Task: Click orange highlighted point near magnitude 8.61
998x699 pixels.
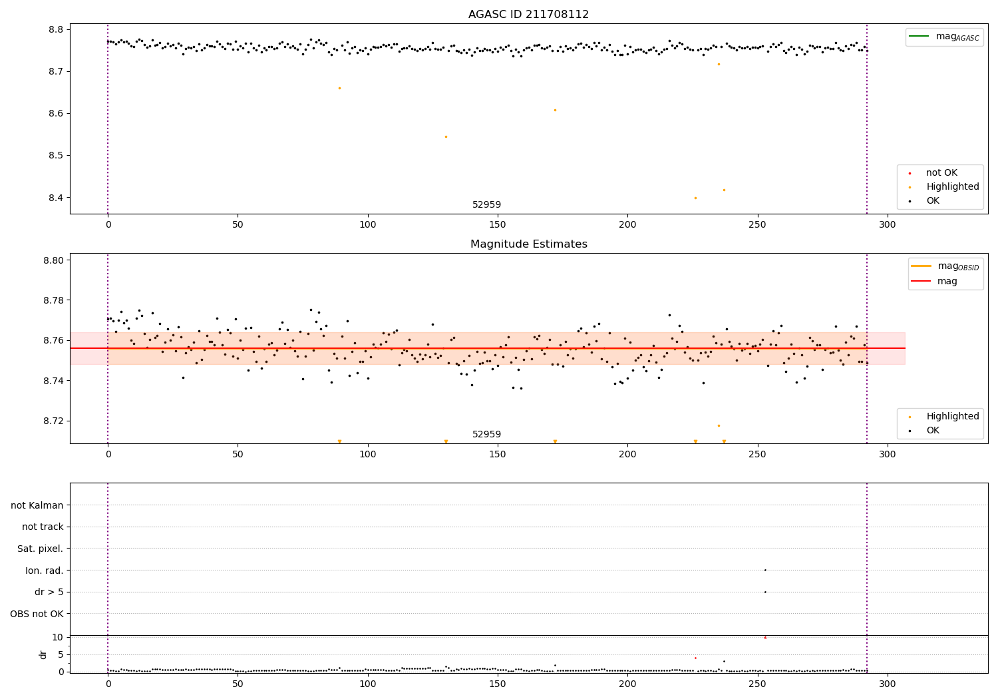Action: point(555,110)
